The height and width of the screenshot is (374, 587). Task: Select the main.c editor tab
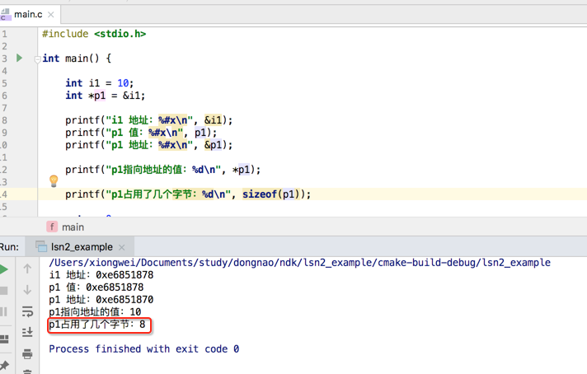pos(28,15)
